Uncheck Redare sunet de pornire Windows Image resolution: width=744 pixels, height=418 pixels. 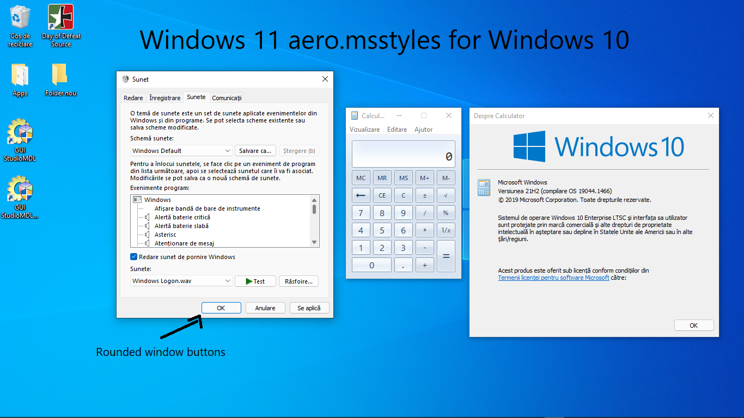132,256
